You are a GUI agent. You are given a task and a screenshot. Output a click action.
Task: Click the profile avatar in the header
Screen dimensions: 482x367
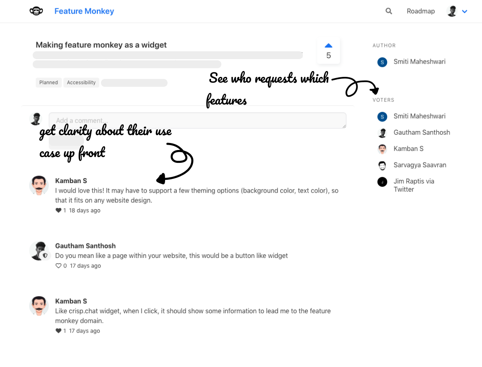click(452, 11)
